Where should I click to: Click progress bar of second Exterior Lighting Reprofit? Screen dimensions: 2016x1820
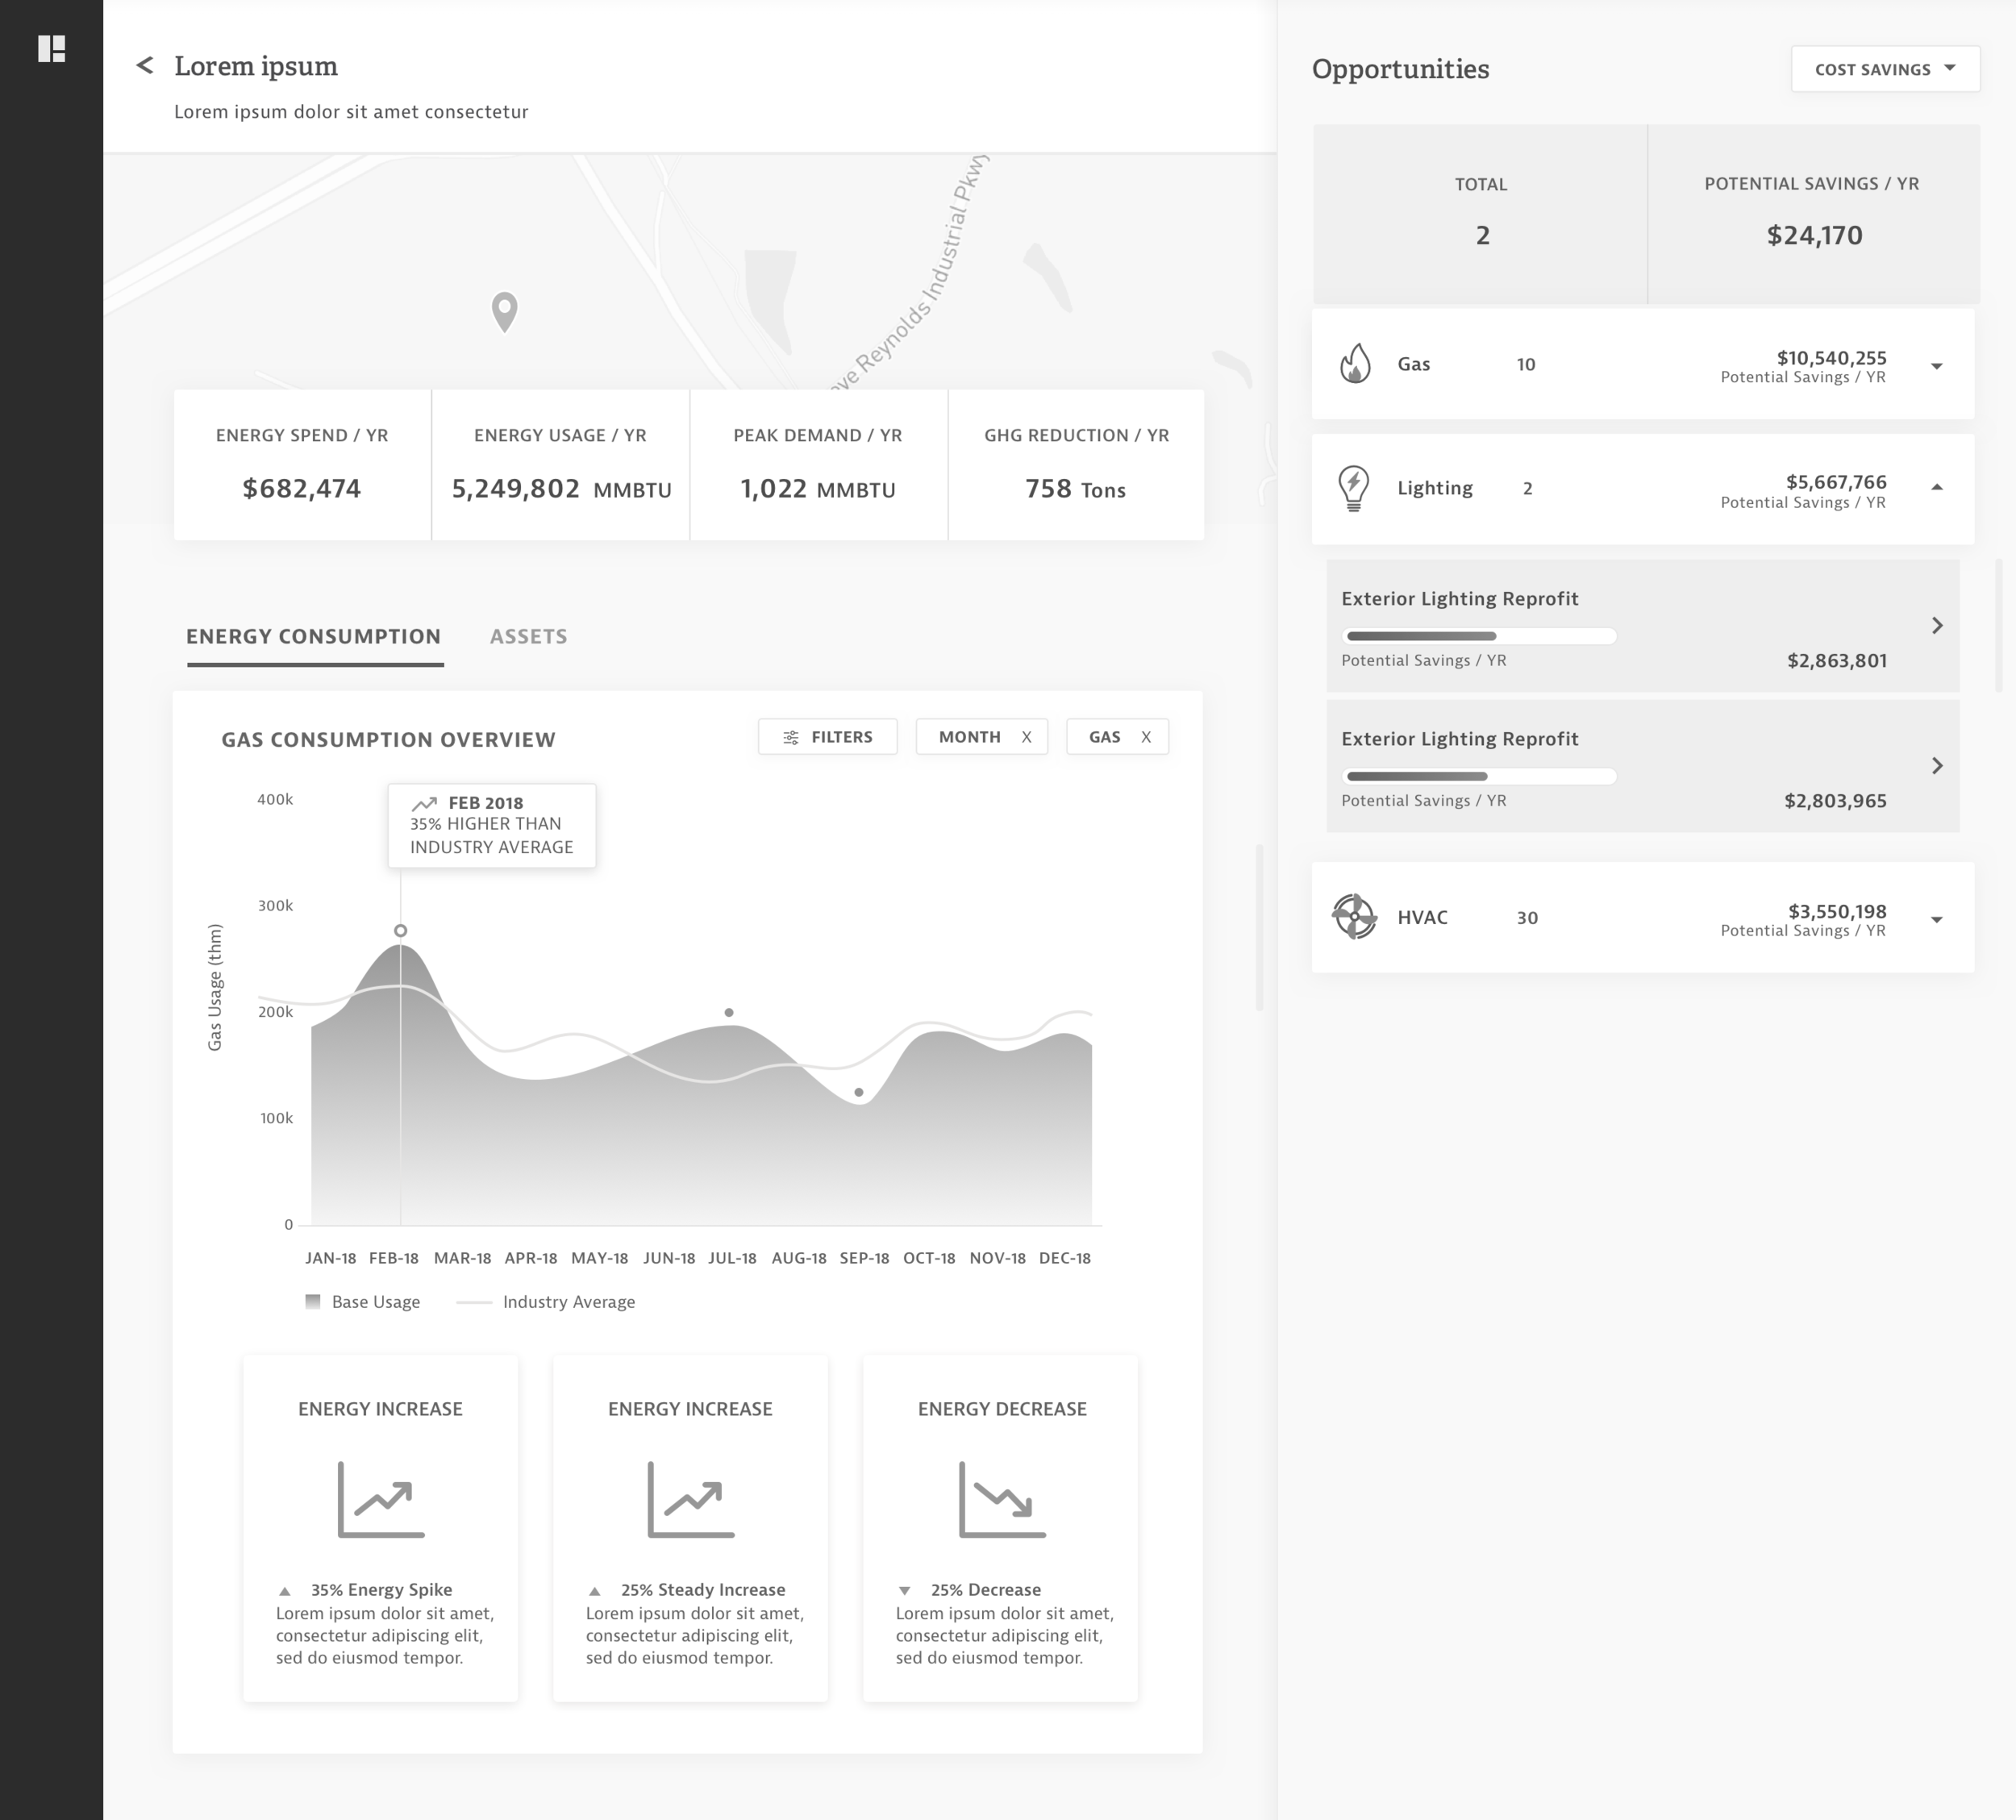(1480, 776)
